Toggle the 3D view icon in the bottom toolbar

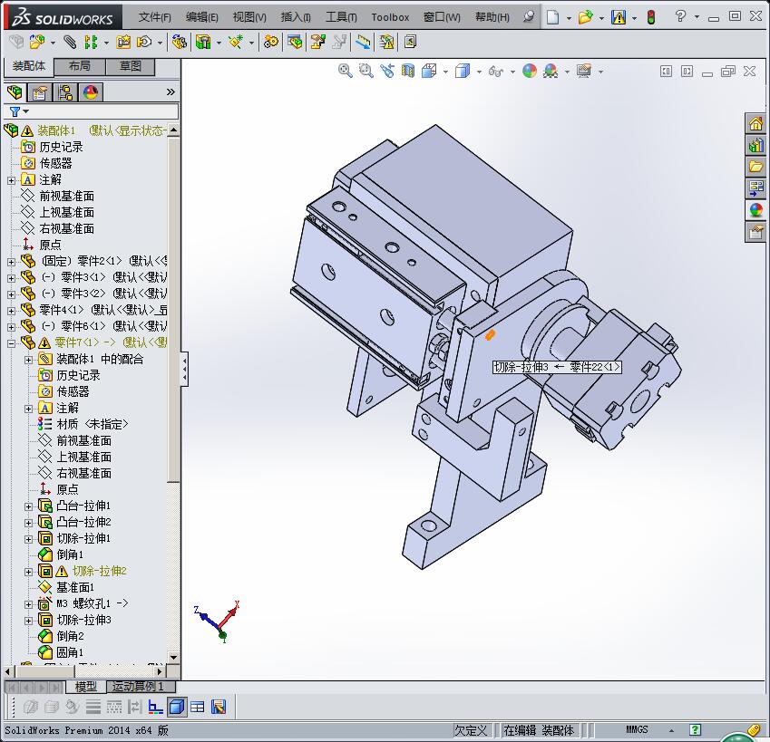[177, 707]
